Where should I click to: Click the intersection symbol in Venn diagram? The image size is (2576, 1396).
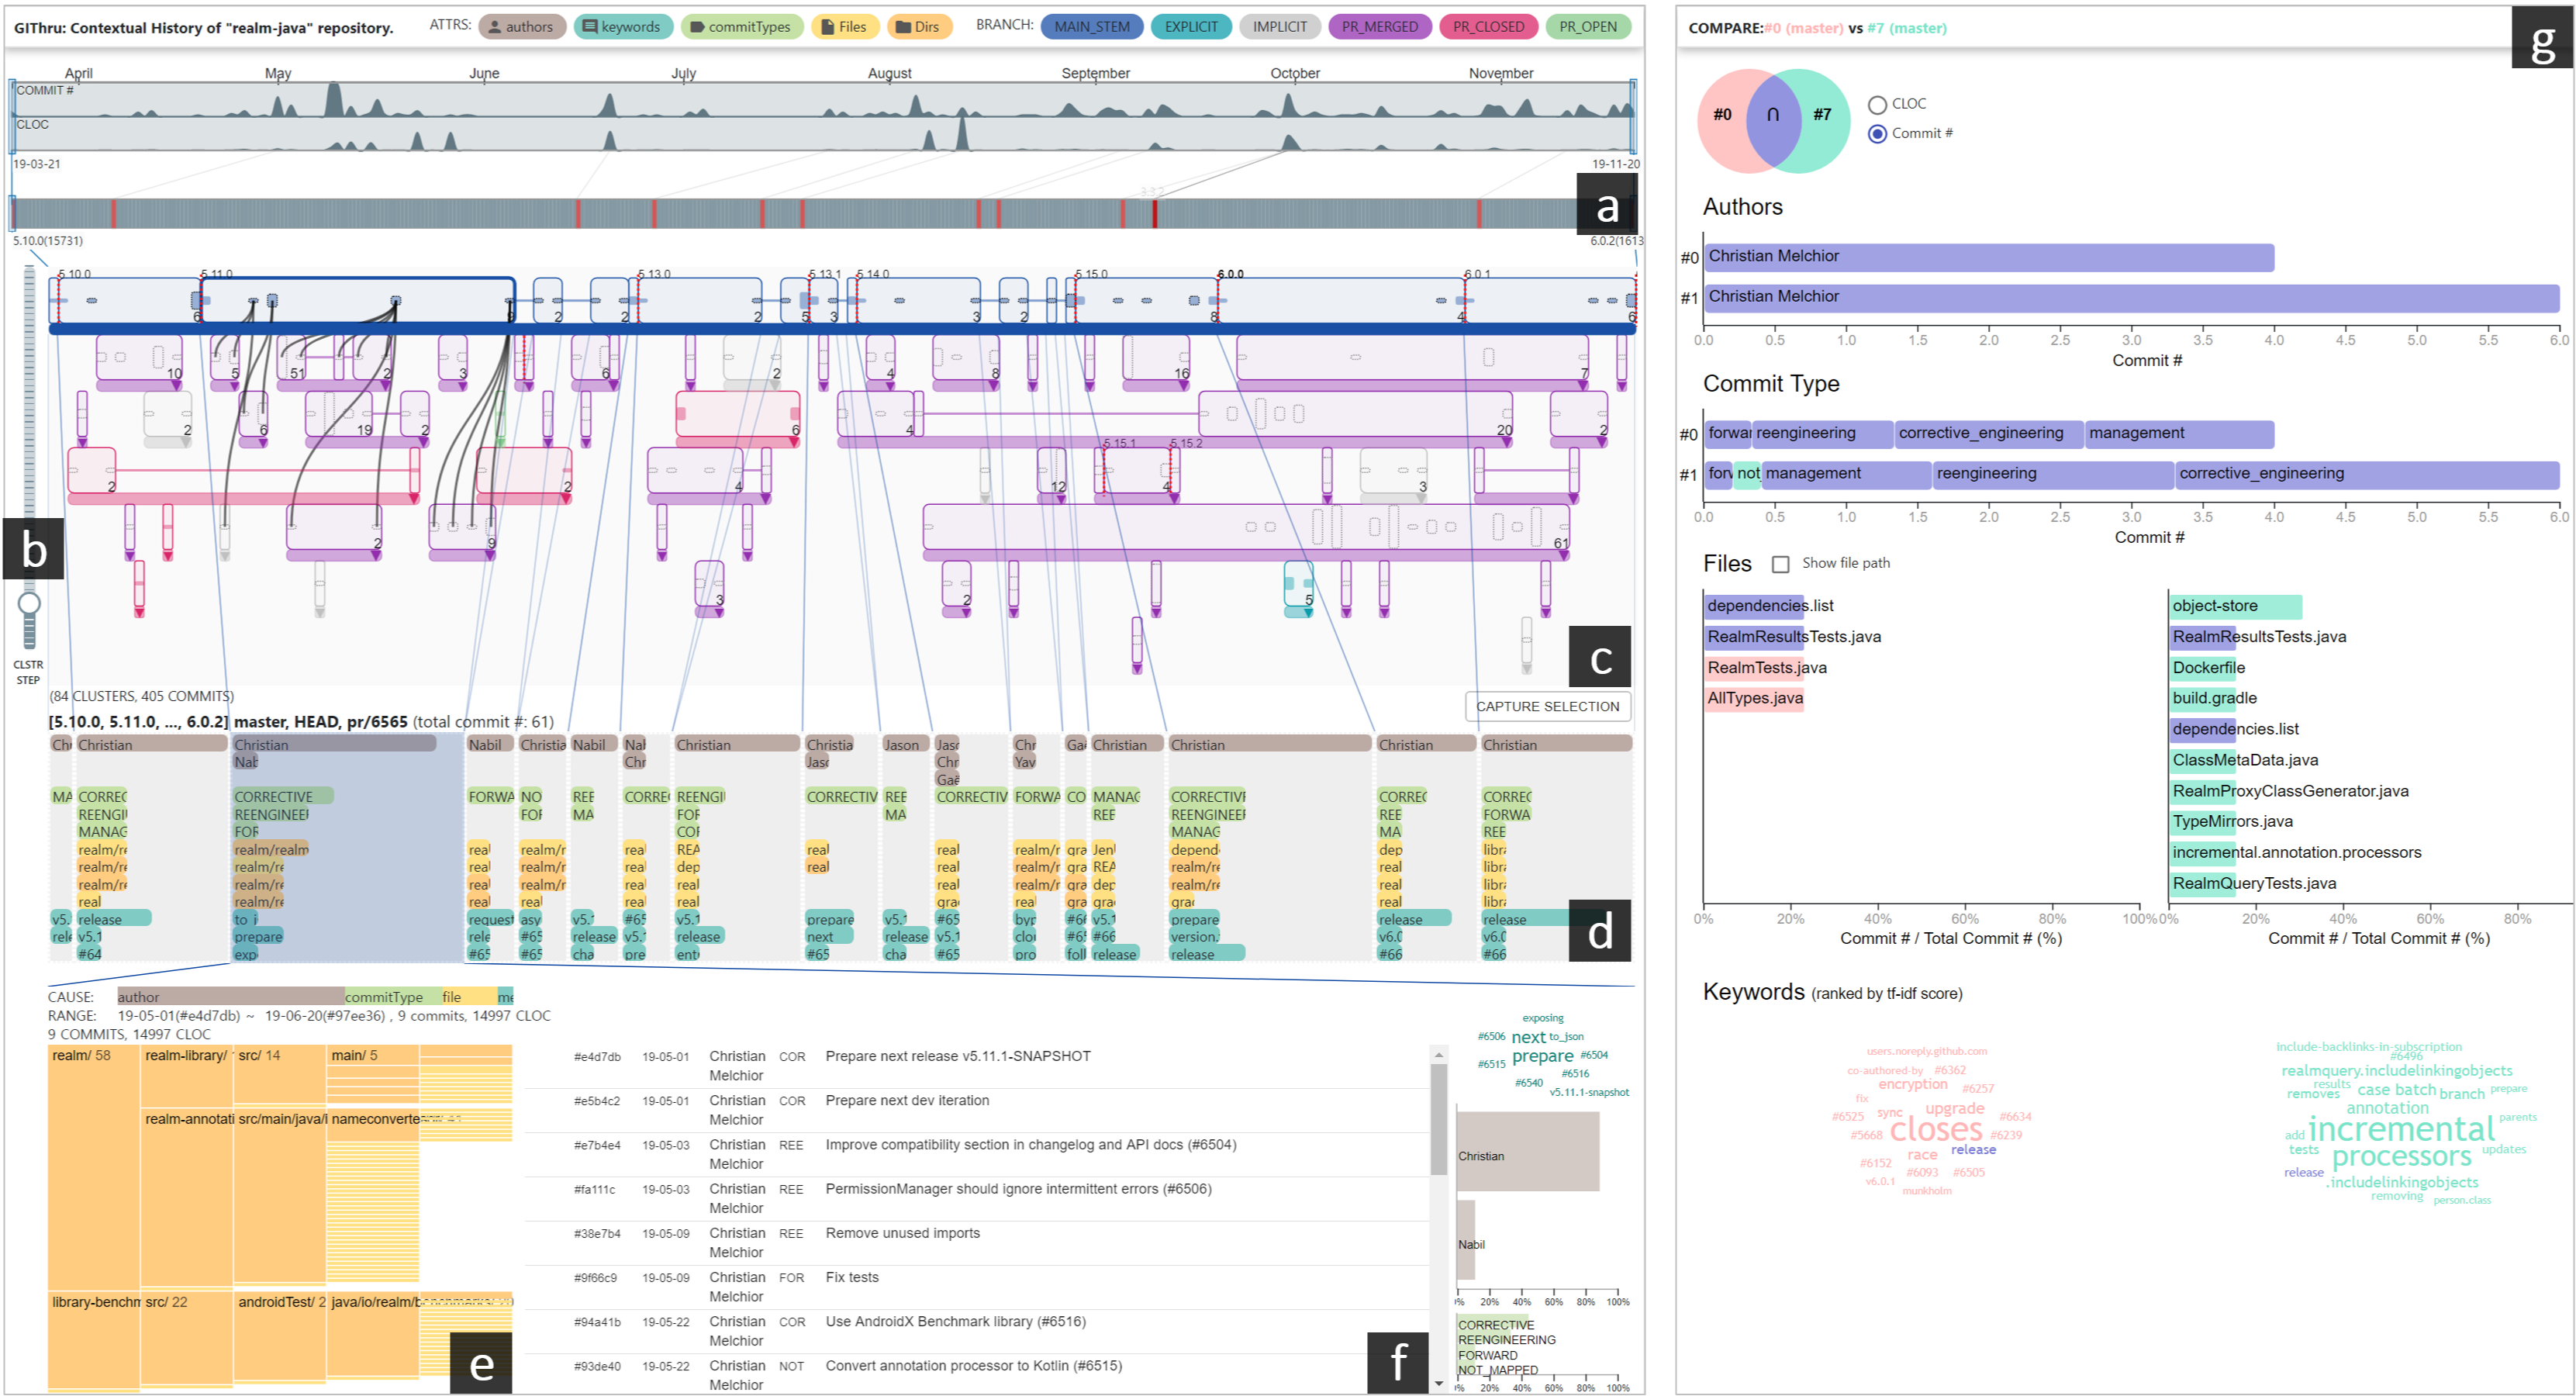1772,115
